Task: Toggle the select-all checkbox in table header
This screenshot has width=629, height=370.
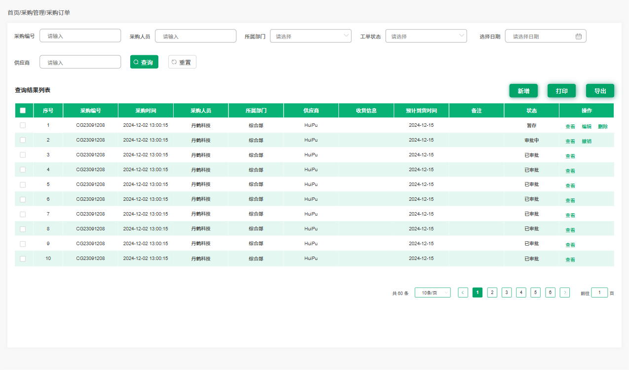Action: [23, 111]
